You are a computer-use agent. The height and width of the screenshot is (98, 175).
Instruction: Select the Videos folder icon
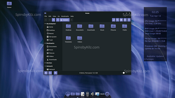pos(80,38)
